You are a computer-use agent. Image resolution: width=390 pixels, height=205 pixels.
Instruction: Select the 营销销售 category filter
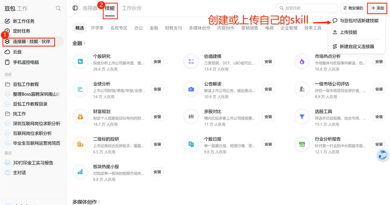click(x=250, y=28)
